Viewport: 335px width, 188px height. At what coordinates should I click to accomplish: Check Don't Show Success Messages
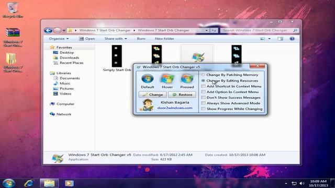point(231,98)
